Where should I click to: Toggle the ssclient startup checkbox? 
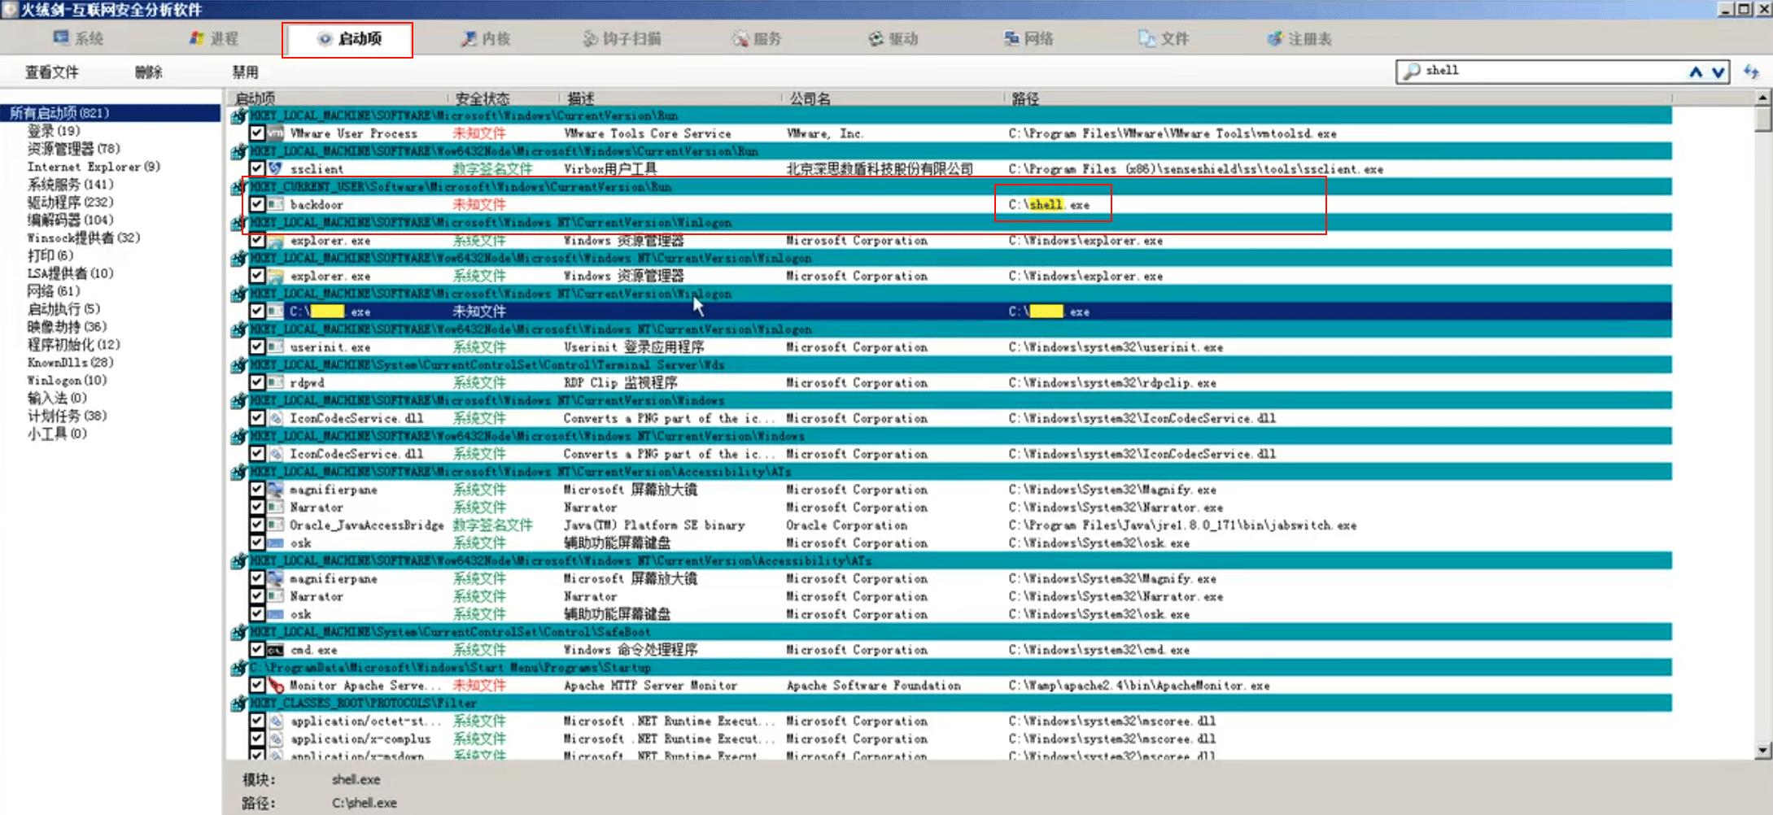coord(257,168)
